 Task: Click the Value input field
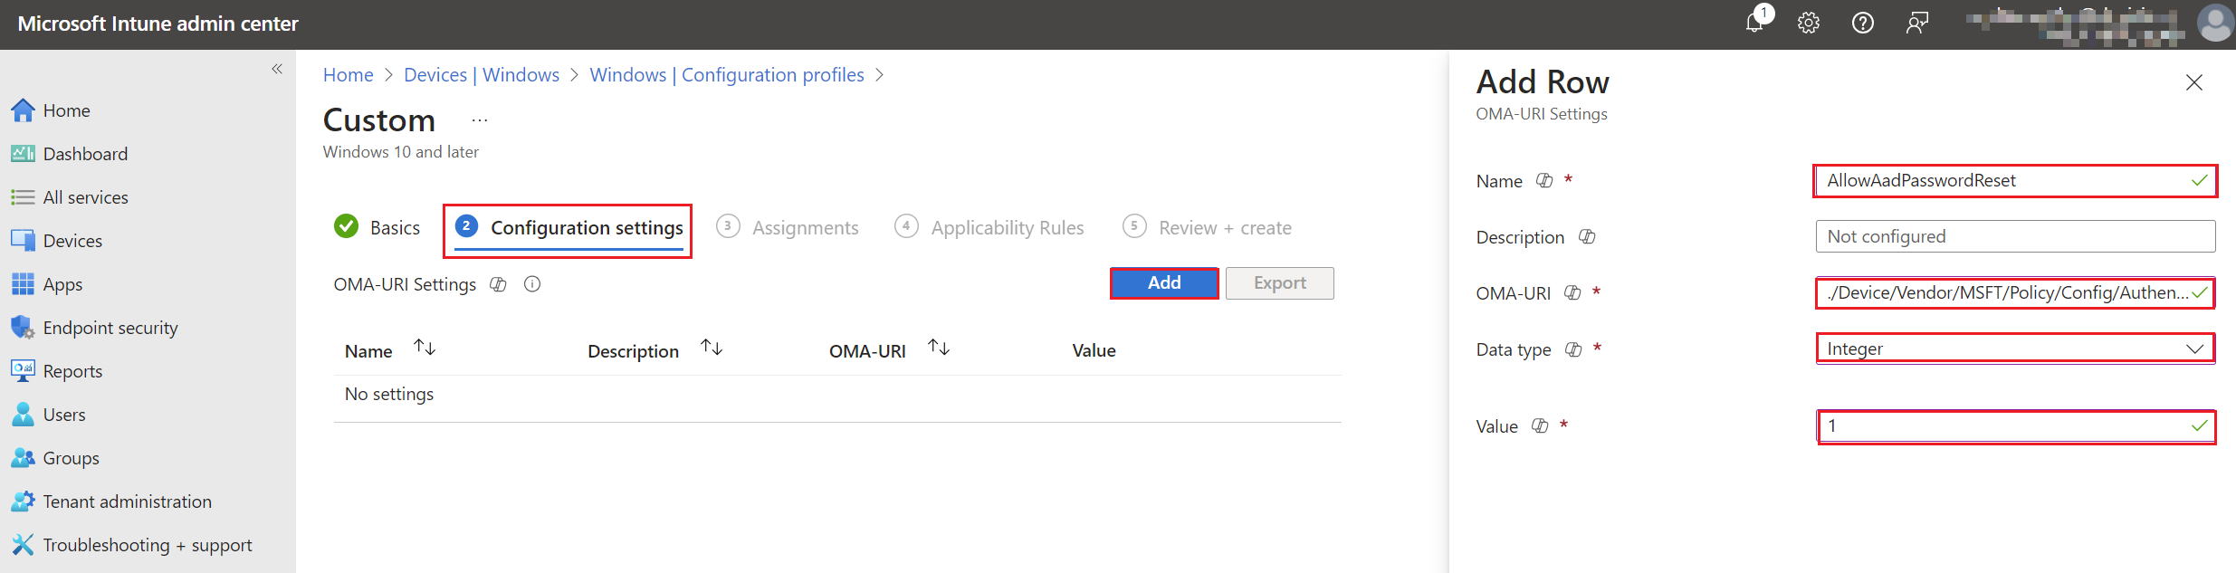[x=2016, y=426]
